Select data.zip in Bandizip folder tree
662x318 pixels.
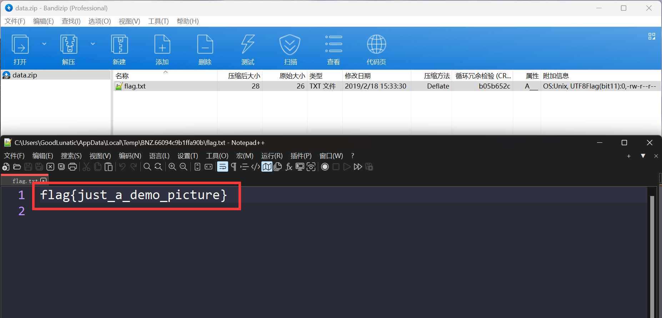coord(25,75)
